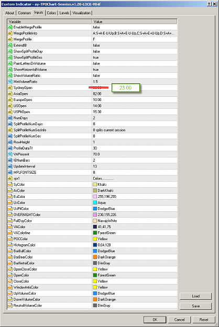The height and width of the screenshot is (327, 219).
Task: Click the FullDayColor NavajoWhite value
Action: [107, 221]
